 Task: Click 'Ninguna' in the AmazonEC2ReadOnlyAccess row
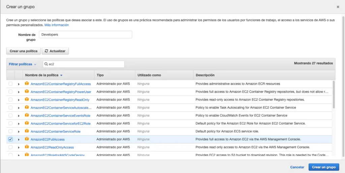click(x=144, y=147)
